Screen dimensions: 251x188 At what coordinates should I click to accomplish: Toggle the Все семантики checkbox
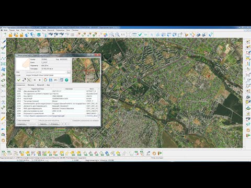click(17, 121)
